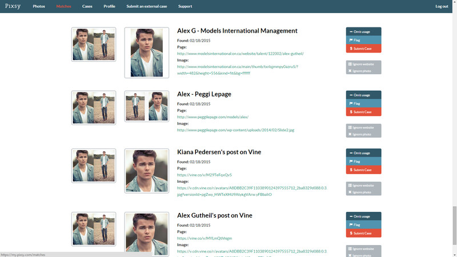Flag the Alex G Models International match
457x257 pixels.
pos(363,40)
